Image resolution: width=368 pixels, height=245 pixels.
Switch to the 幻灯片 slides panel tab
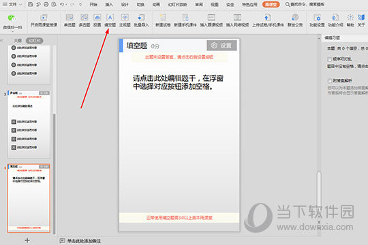click(35, 41)
